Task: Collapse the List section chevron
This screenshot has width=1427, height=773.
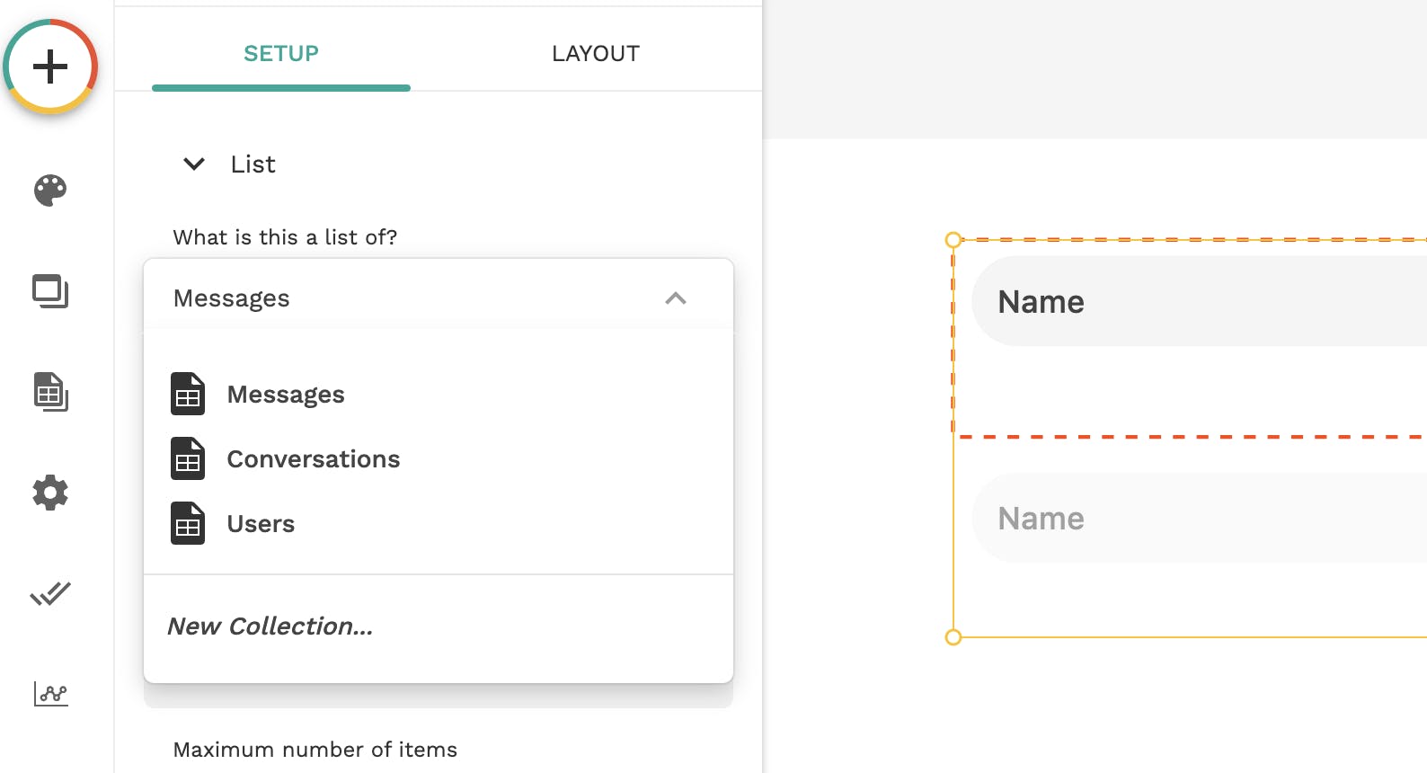Action: [x=194, y=164]
